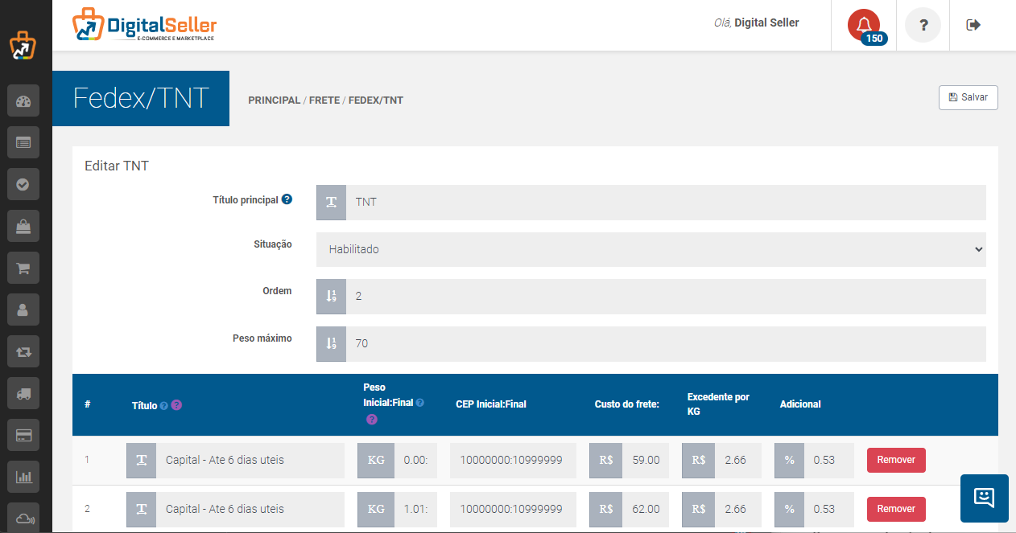
Task: Click the small sidebar logo at top
Action: tap(23, 45)
